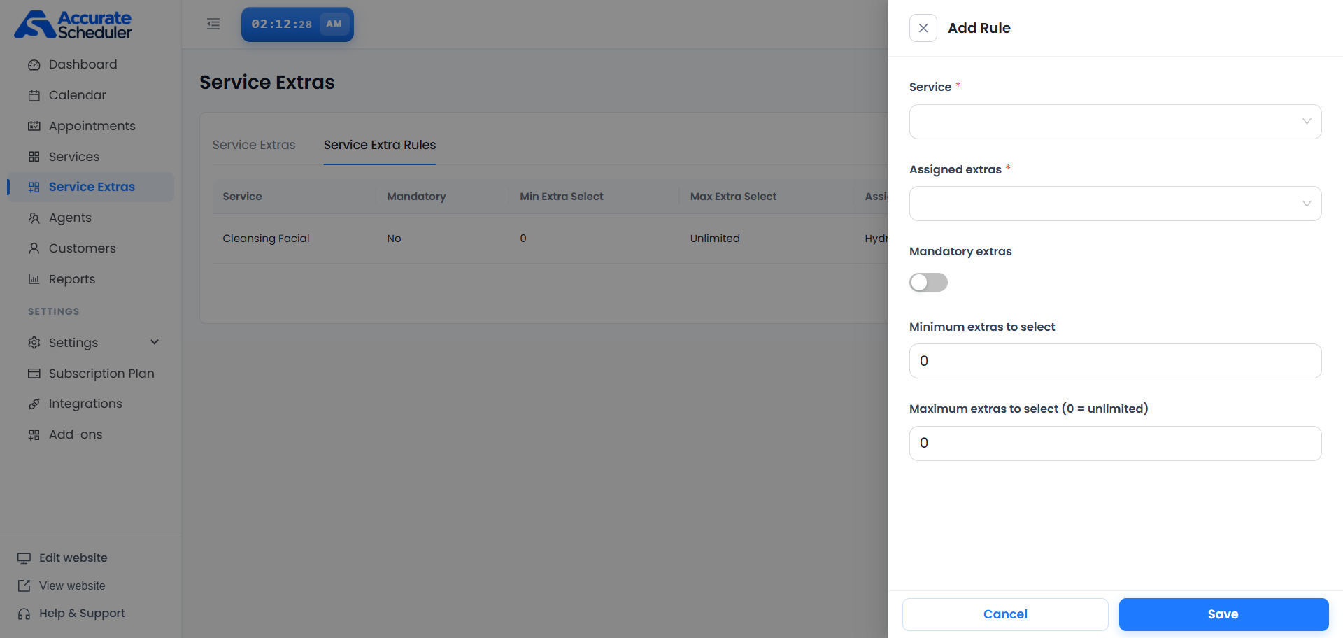Click the Reports chart icon
Viewport: 1343px width, 638px height.
coord(34,280)
